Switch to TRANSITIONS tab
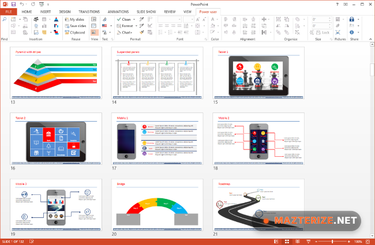The image size is (375, 245). 89,12
